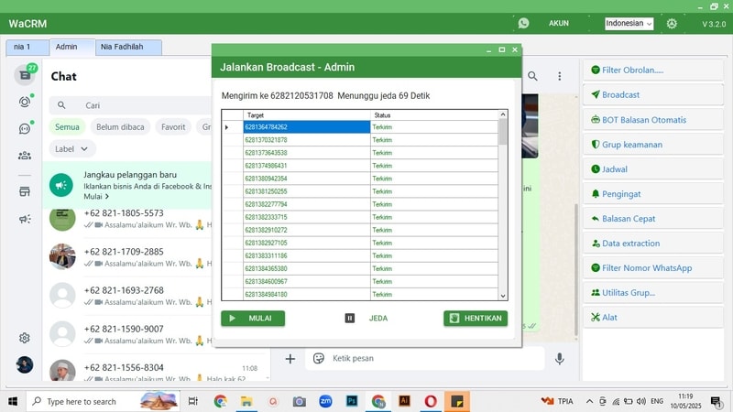
Task: Click the attach plus icon
Action: pyautogui.click(x=290, y=358)
